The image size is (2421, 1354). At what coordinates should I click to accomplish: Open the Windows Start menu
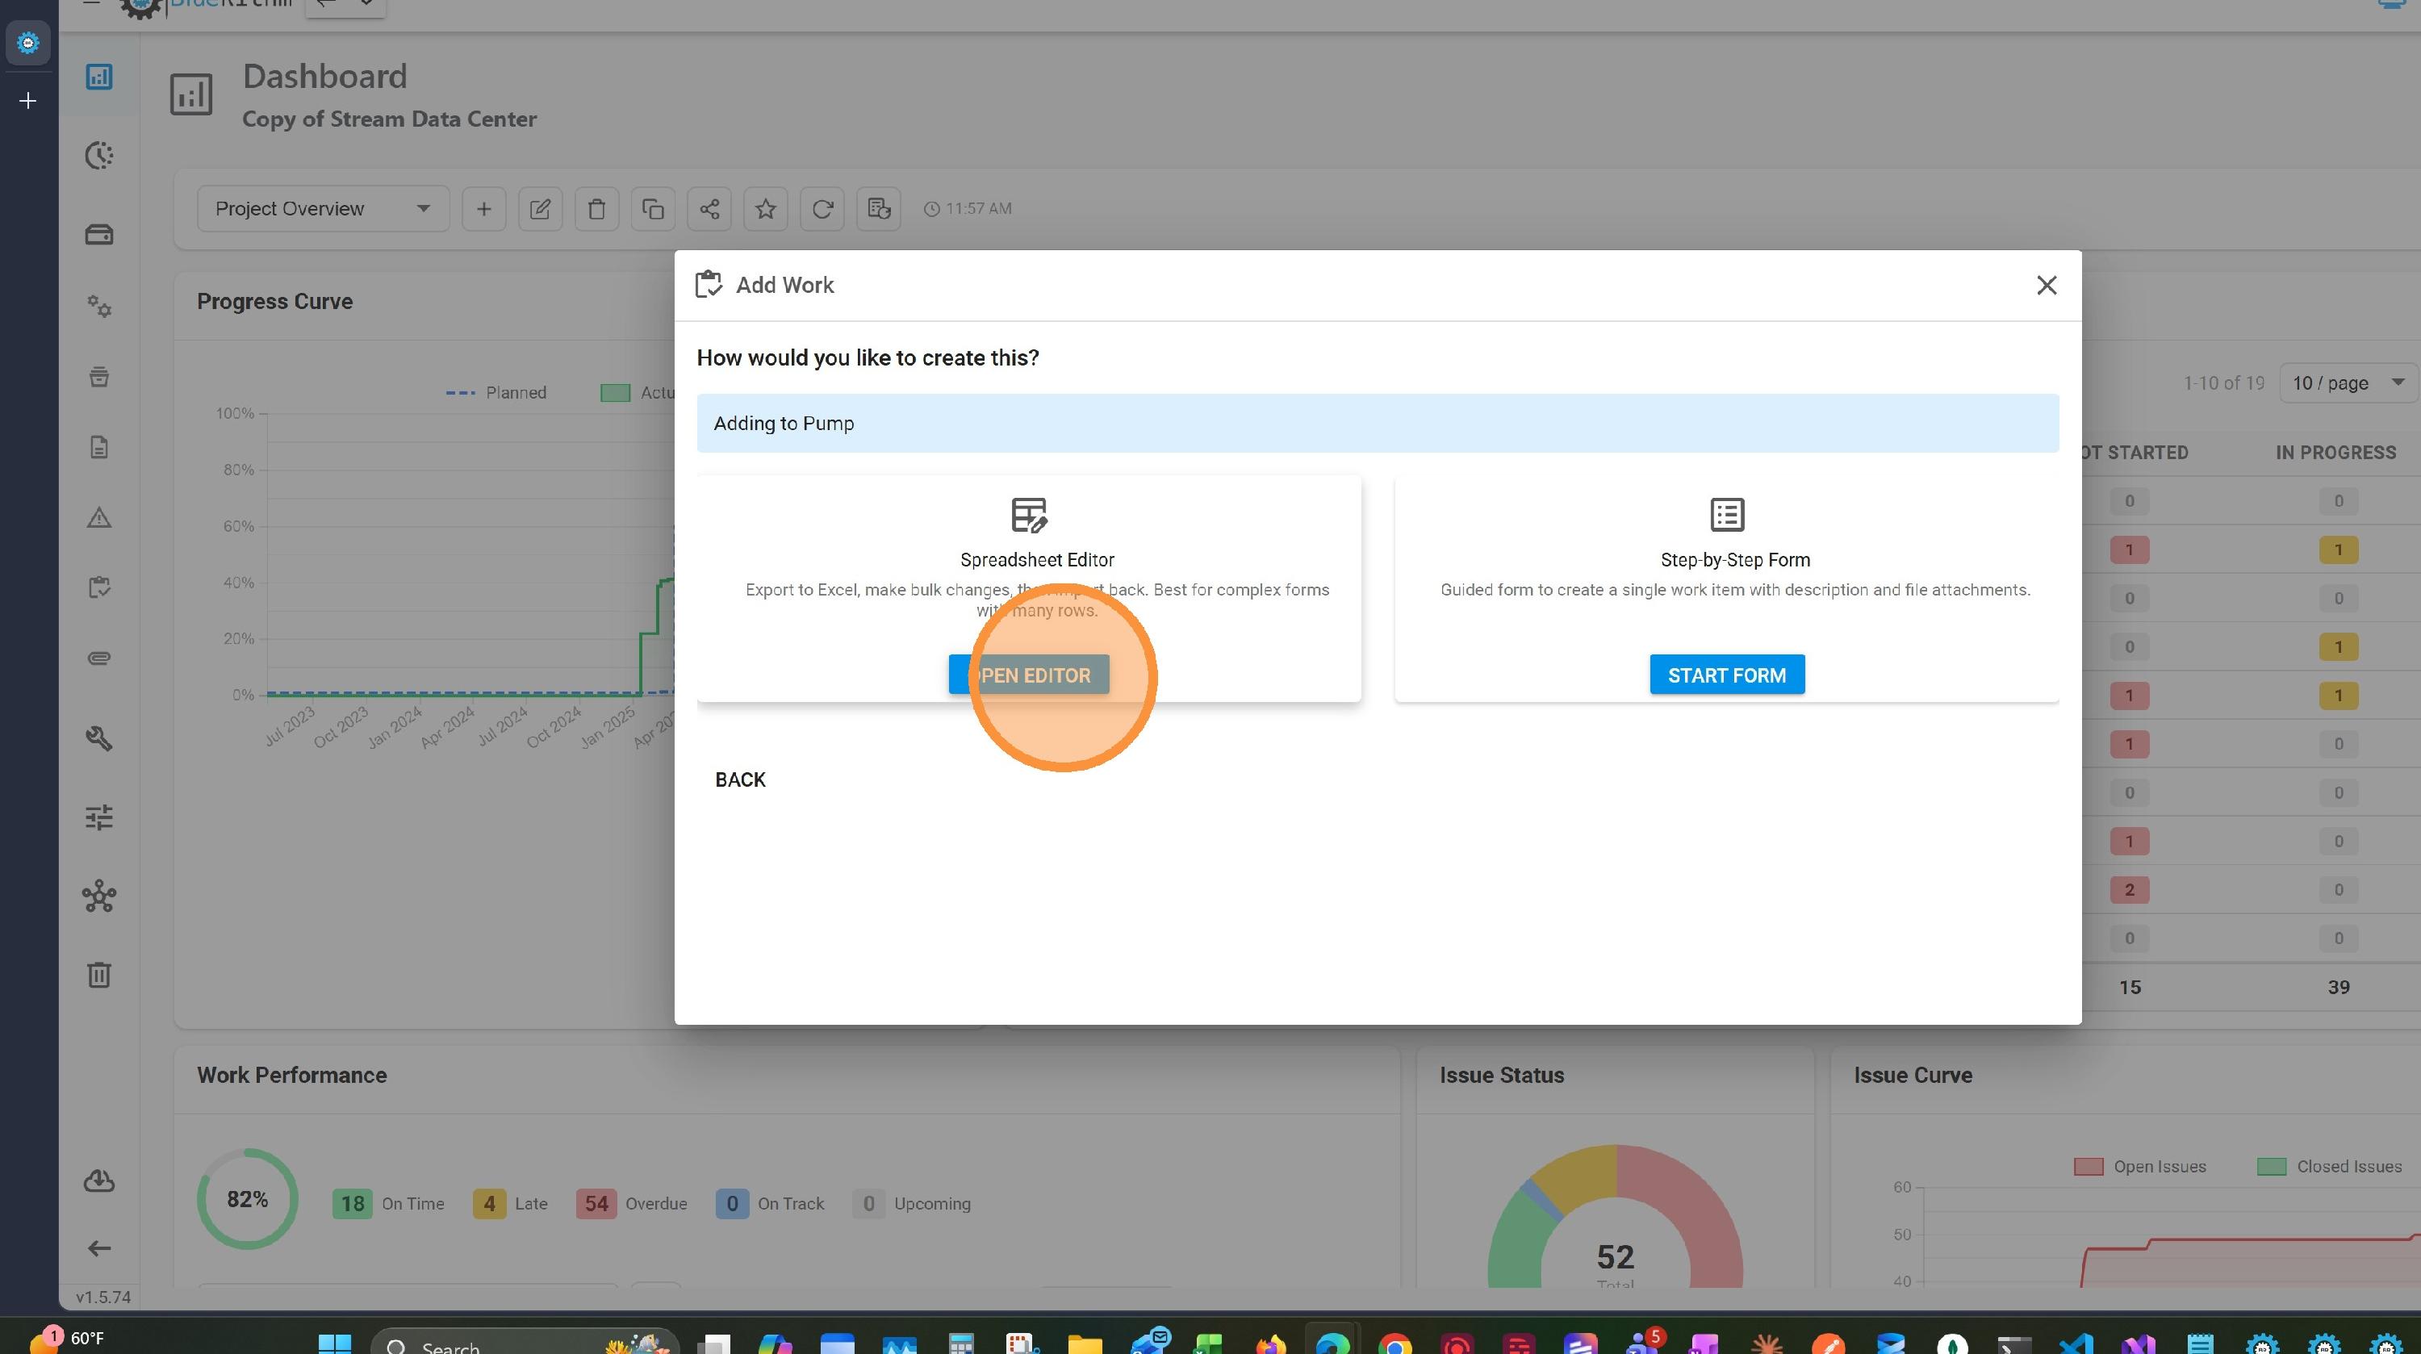(x=335, y=1344)
